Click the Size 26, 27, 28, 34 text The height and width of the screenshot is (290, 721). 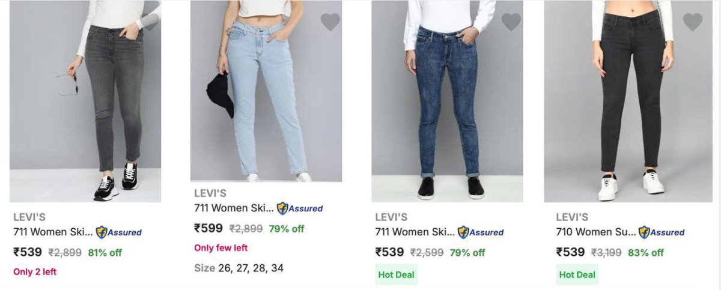(x=239, y=268)
